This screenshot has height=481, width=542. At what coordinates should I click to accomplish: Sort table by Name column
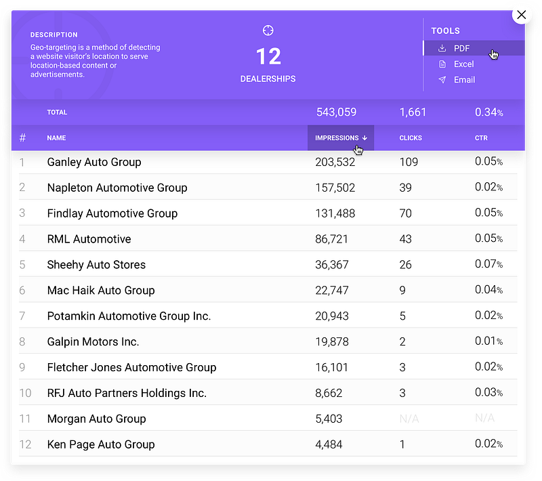[56, 138]
